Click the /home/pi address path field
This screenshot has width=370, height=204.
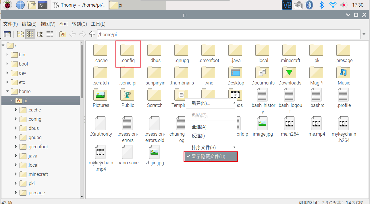point(229,34)
